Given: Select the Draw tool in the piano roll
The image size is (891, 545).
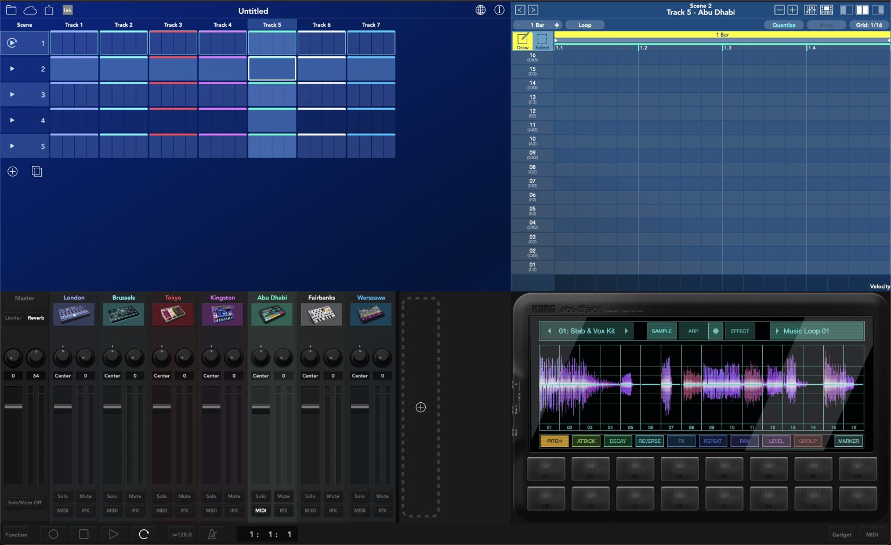Looking at the screenshot, I should (x=522, y=41).
